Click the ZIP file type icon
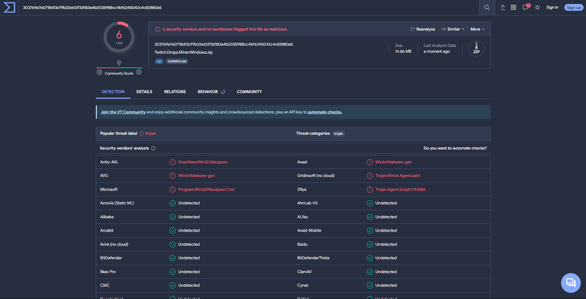Viewport: 586px width, 299px height. tap(476, 48)
